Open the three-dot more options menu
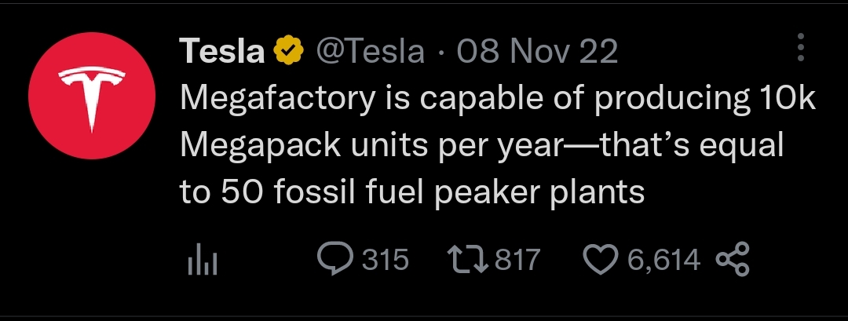Screen dimensions: 848x321 pos(801,48)
